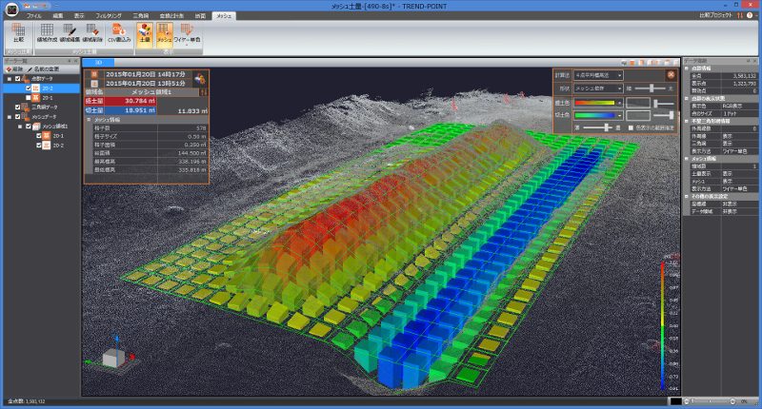Close the right data info panel

coord(755,61)
